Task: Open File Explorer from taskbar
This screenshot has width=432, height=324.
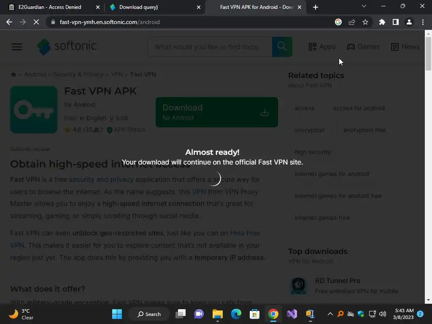Action: 217,314
